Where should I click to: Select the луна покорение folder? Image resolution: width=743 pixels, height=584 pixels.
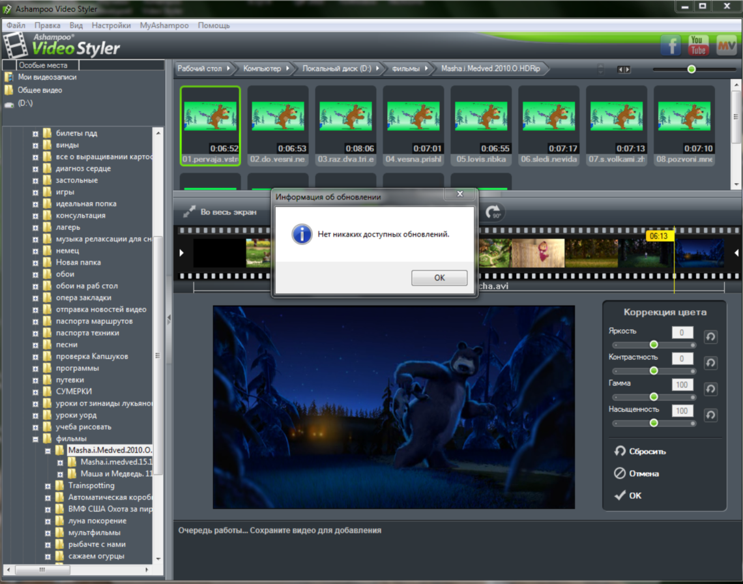(97, 521)
